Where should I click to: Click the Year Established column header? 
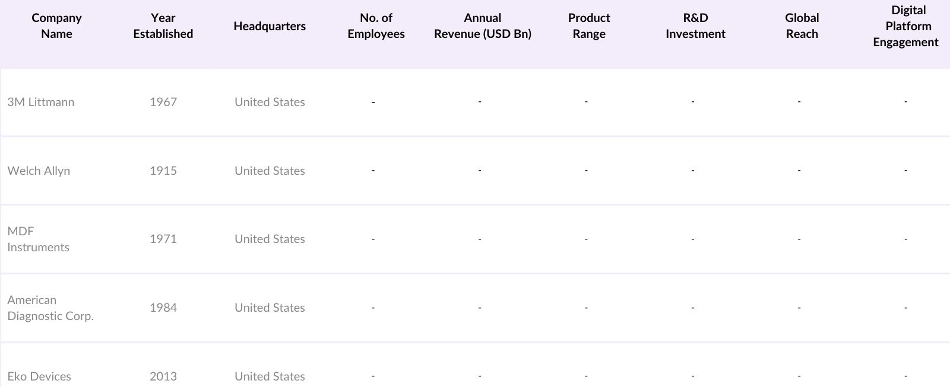[x=163, y=26]
